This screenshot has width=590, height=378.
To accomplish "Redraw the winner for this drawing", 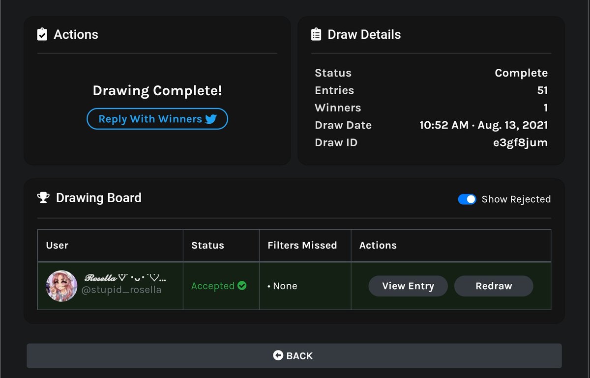I will point(494,286).
